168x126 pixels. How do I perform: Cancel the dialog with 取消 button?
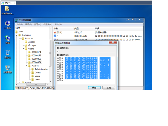(109, 88)
